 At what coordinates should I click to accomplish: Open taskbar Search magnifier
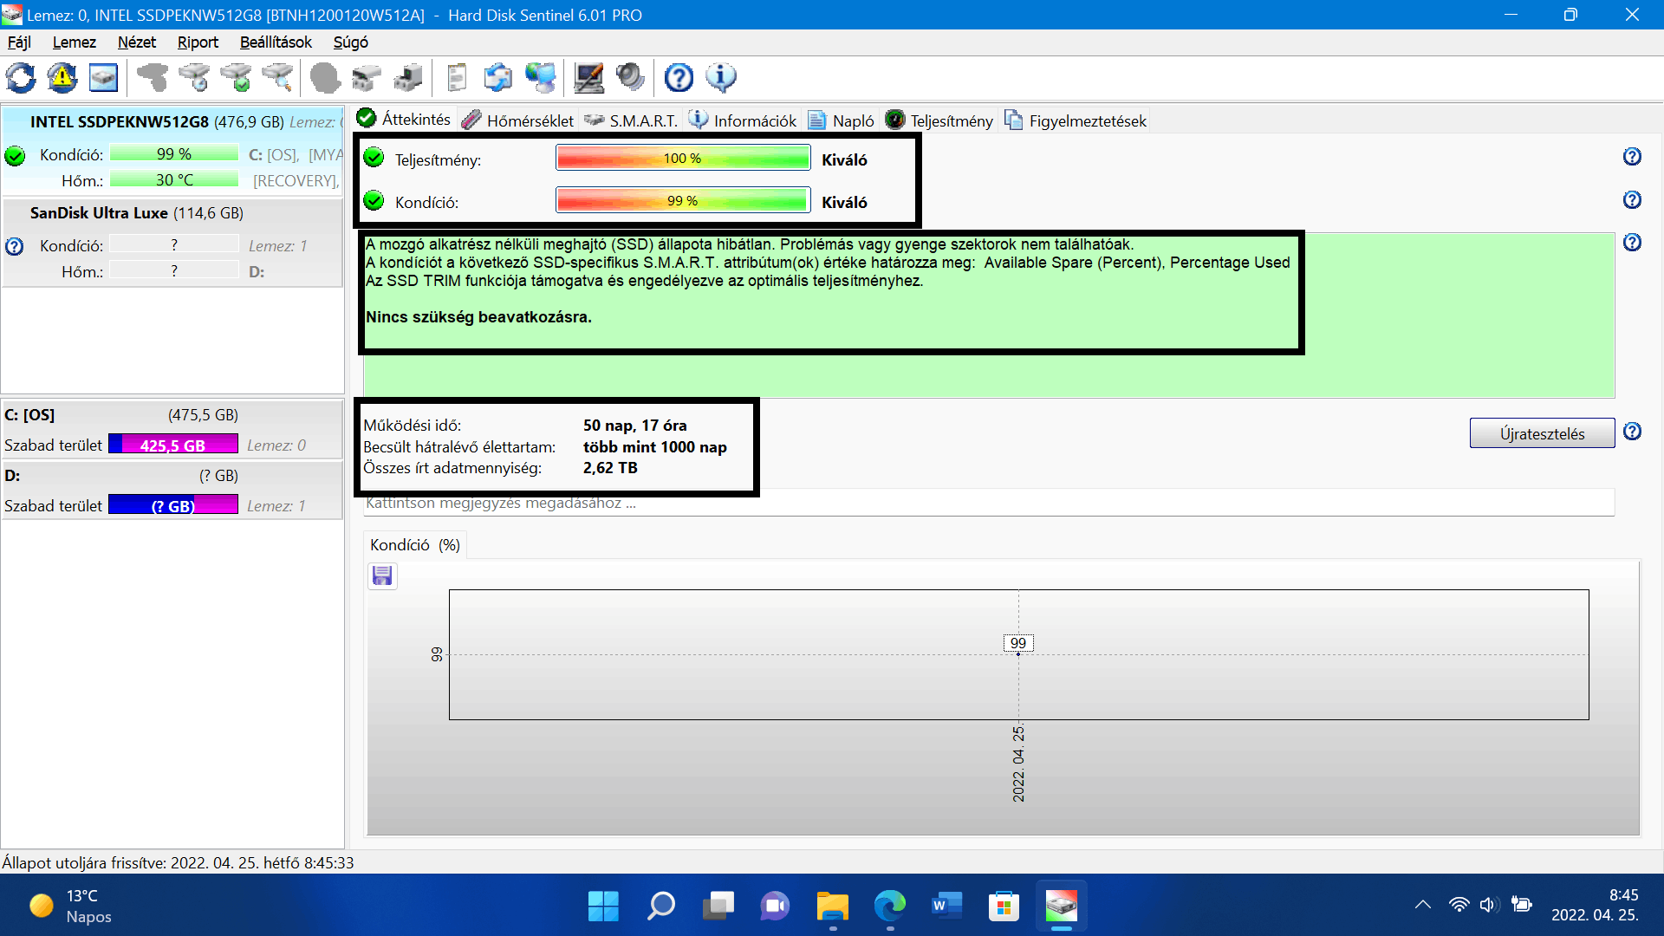point(660,907)
